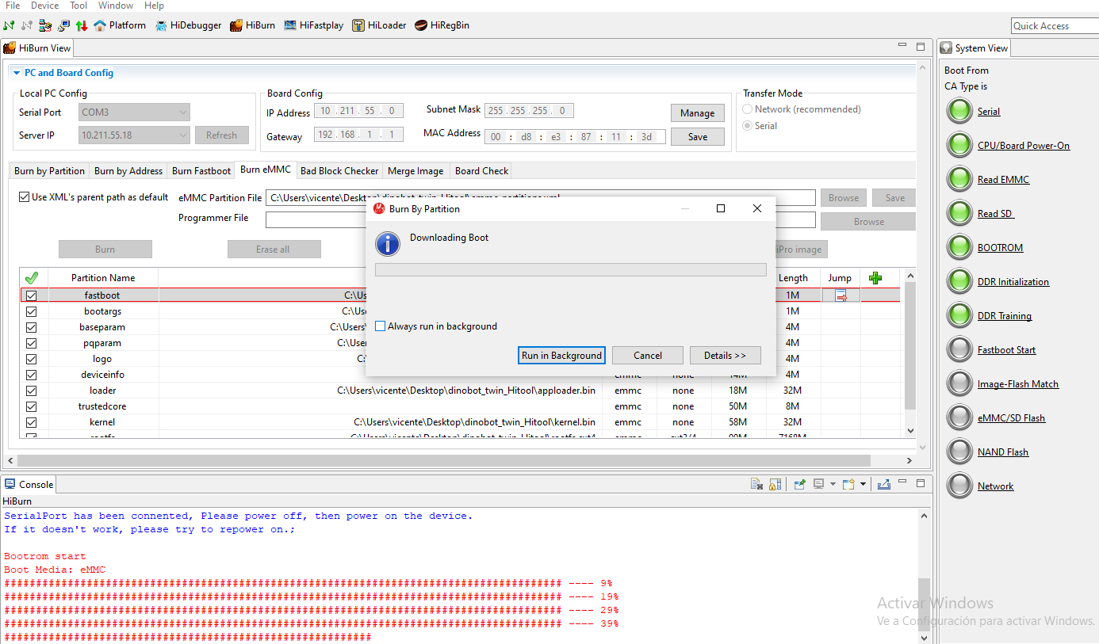Click the Downloading Boot progress bar
Image resolution: width=1099 pixels, height=644 pixels.
570,270
